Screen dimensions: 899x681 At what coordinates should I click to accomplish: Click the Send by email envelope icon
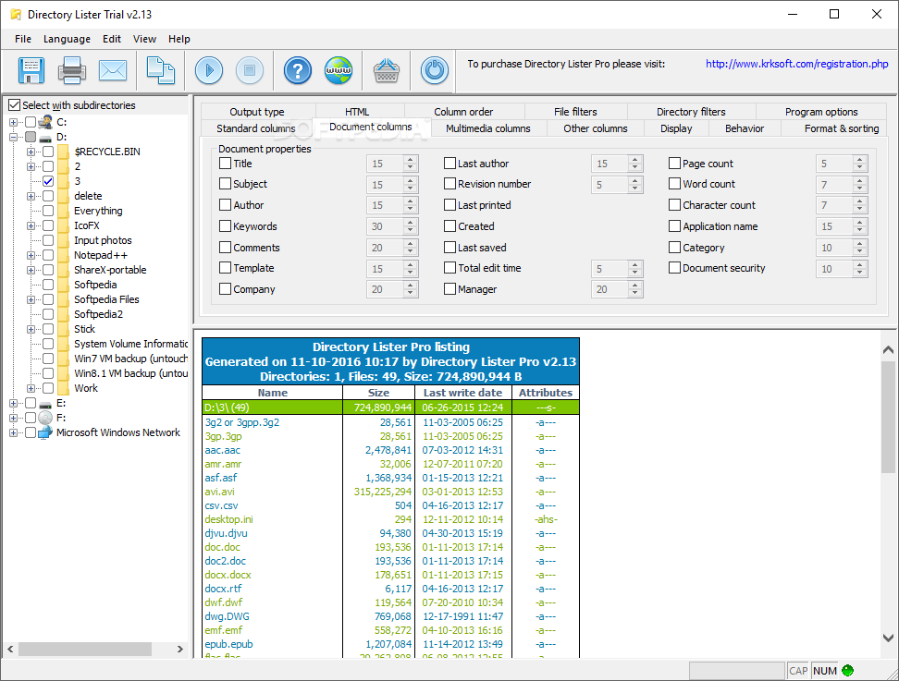113,70
